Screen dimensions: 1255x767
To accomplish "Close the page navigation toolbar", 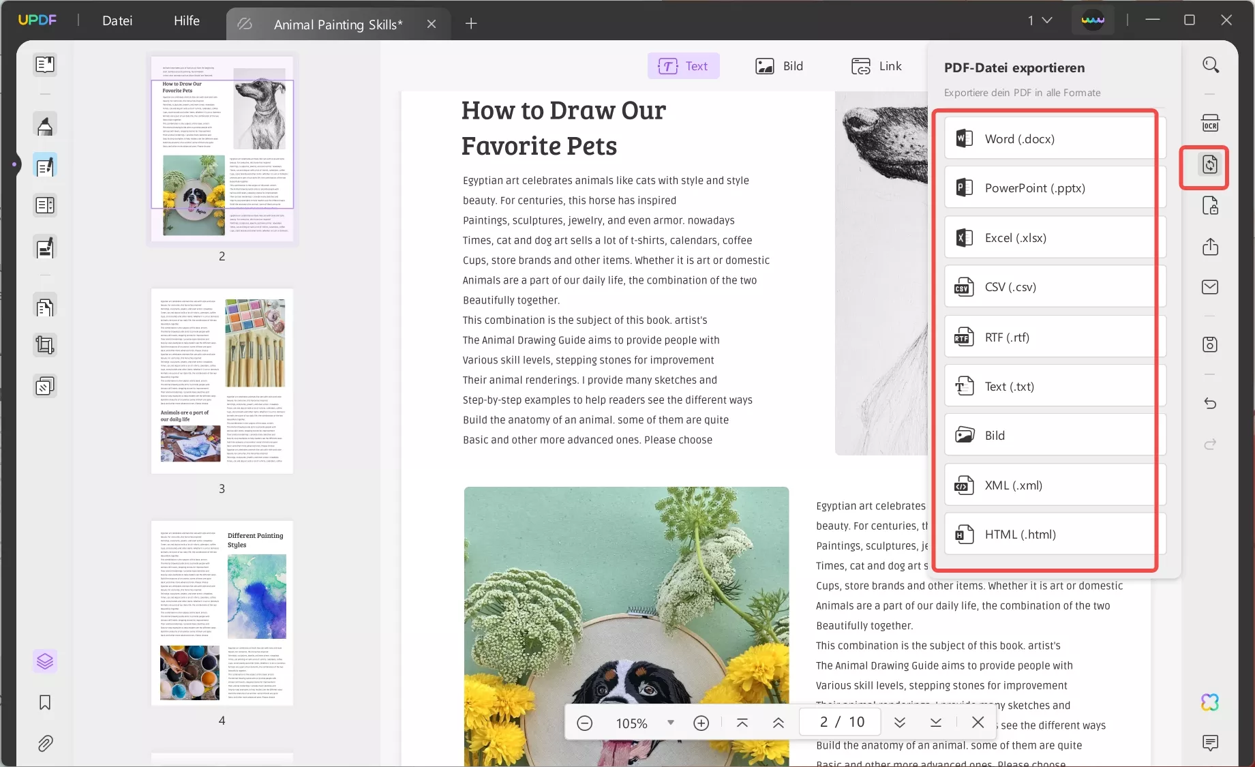I will 978,722.
